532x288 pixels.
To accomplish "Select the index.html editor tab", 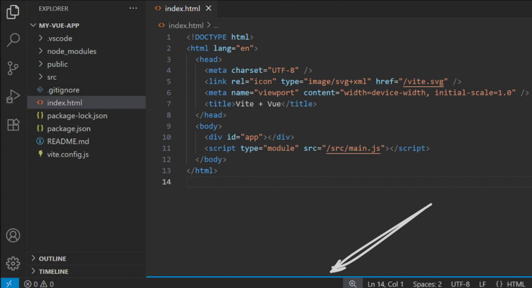I will pyautogui.click(x=182, y=8).
